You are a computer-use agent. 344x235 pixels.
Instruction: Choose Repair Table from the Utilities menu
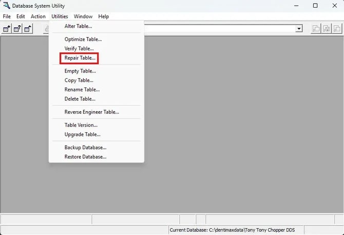80,58
